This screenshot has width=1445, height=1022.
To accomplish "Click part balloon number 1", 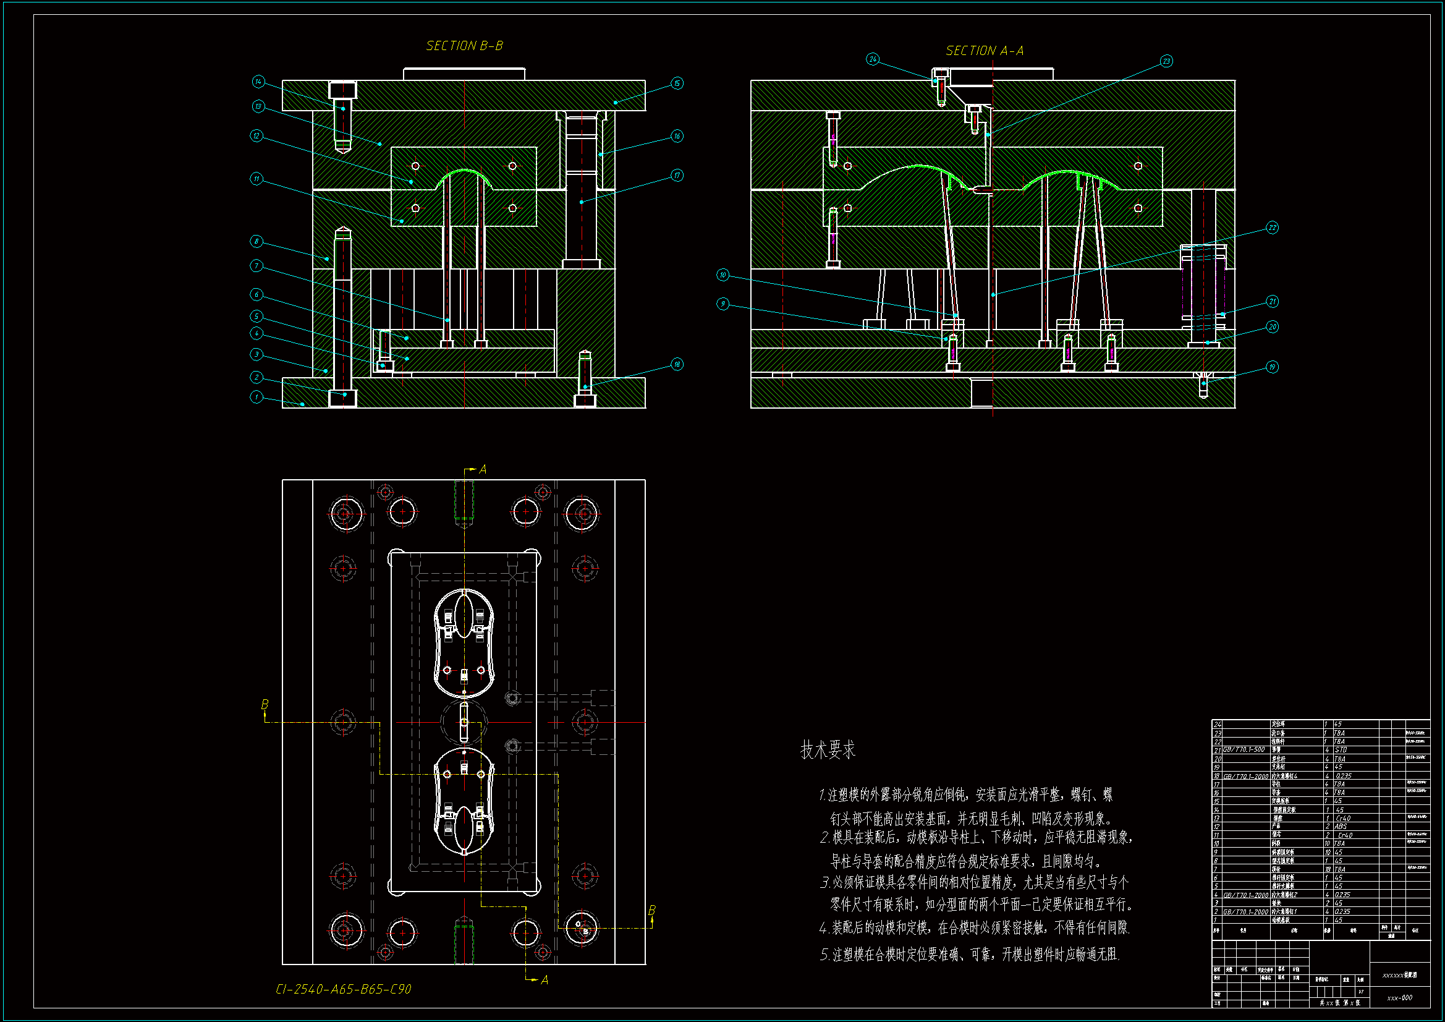I will (256, 397).
